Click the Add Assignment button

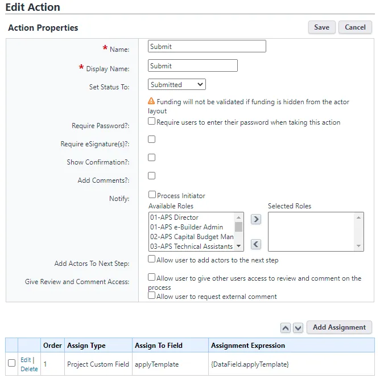(x=339, y=327)
